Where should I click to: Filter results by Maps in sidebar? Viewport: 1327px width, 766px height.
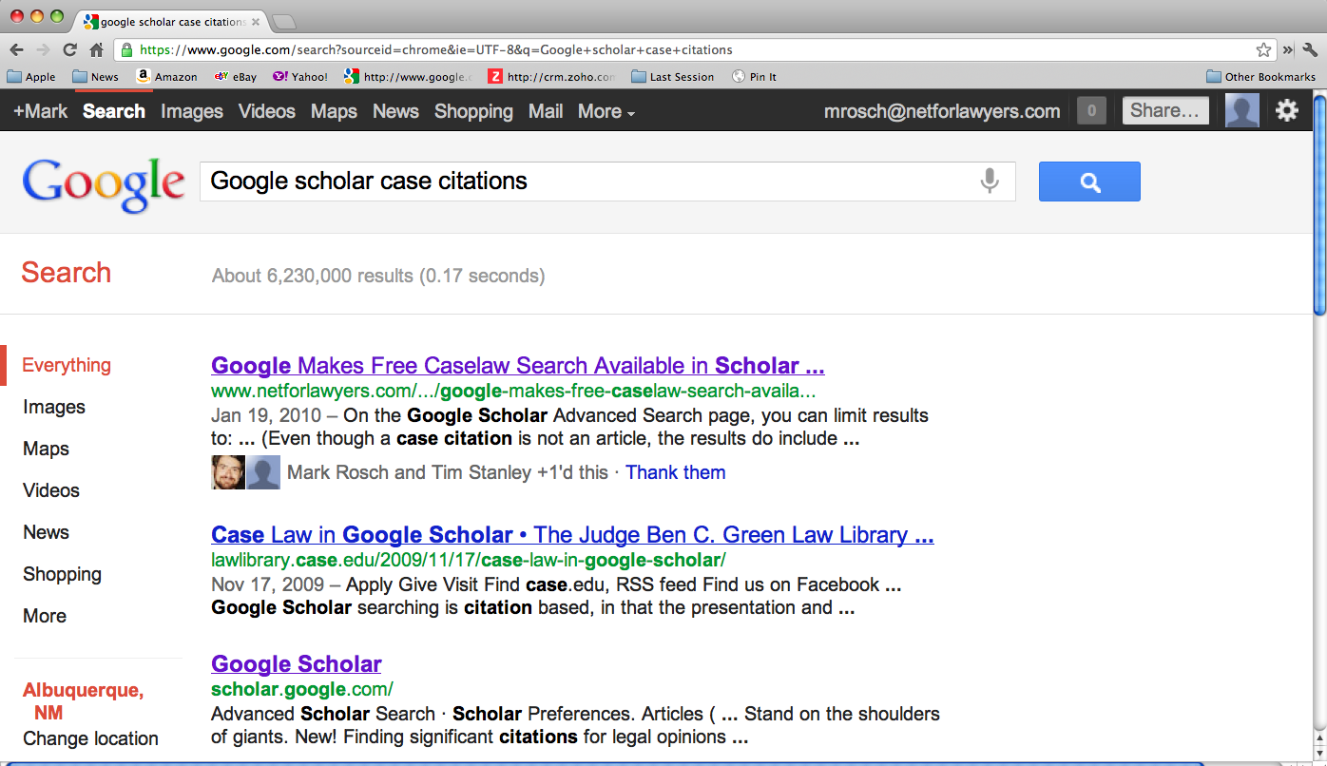(x=46, y=449)
